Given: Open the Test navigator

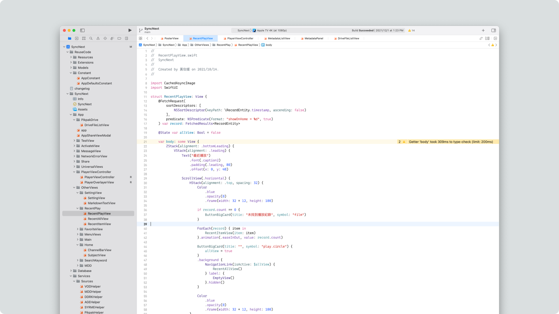Looking at the screenshot, I should 105,38.
